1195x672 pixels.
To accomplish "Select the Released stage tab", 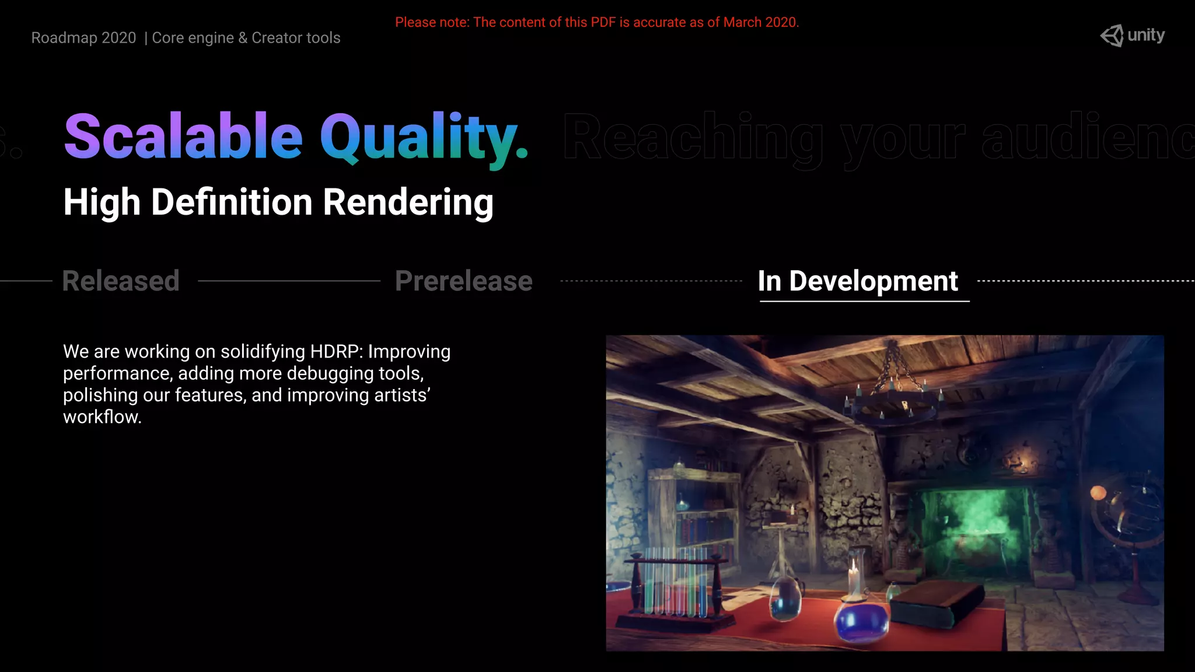I will tap(121, 281).
